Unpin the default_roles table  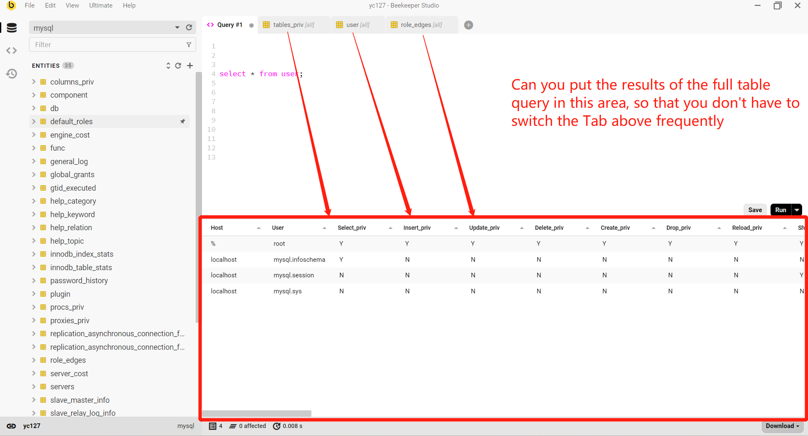[183, 121]
